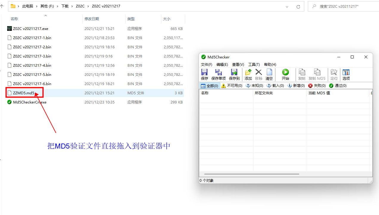
Task: Select the ZZMD5.md5 file
Action: click(24, 93)
